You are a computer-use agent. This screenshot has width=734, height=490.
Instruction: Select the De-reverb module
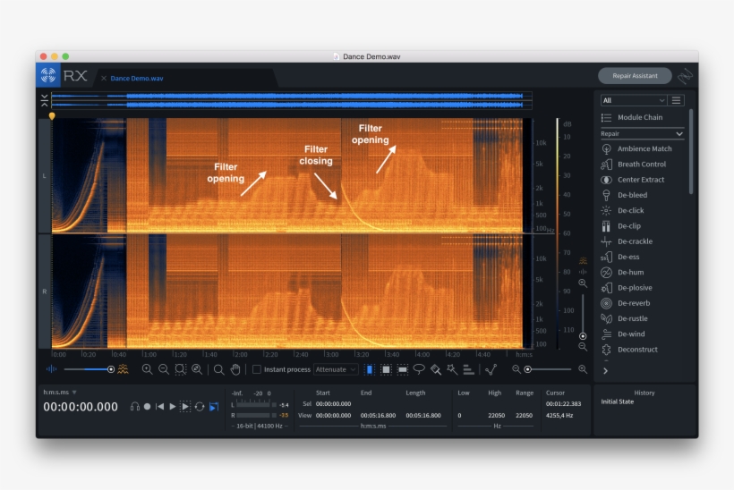tap(634, 303)
